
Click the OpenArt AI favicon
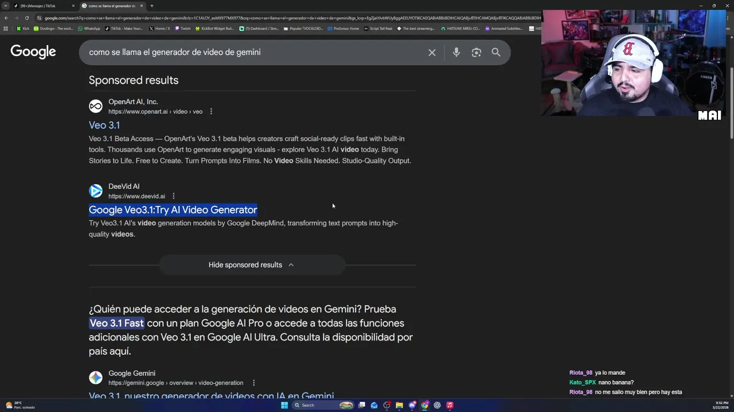coord(96,106)
